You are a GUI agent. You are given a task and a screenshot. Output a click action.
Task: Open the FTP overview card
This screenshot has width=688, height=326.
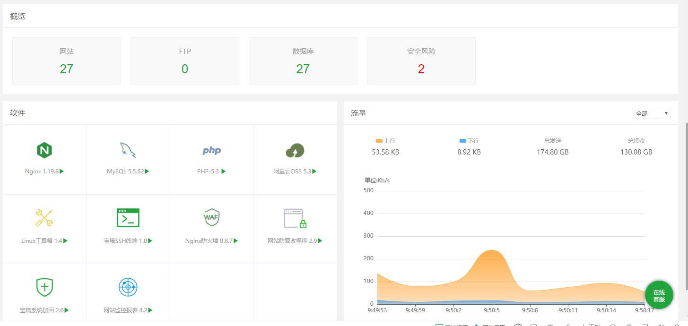[x=185, y=61]
